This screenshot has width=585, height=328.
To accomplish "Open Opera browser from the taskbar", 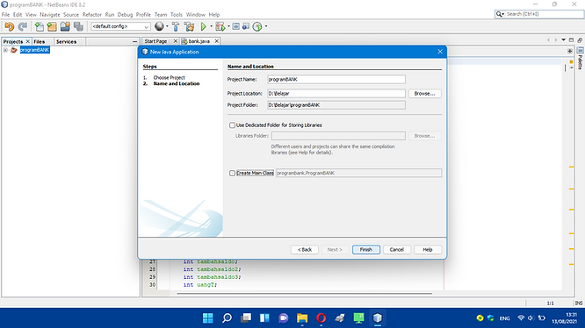I will click(321, 318).
